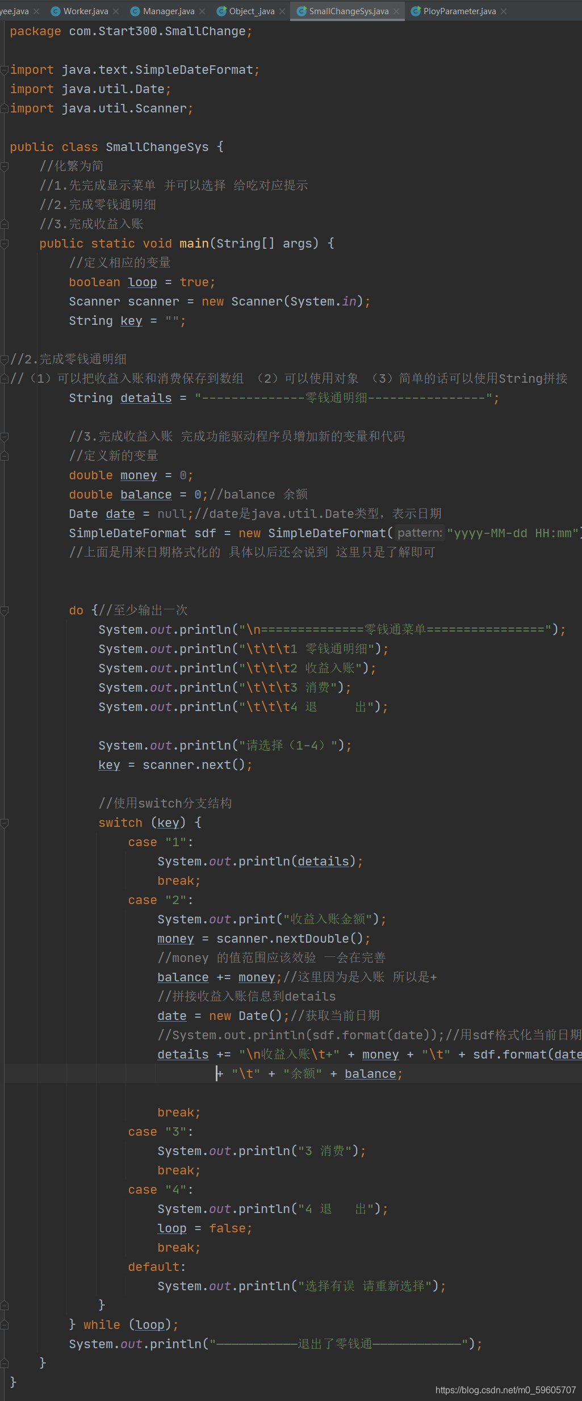Screen dimensions: 582x1401
Task: Click the 退出了零钱通 println statement
Action: (275, 1344)
